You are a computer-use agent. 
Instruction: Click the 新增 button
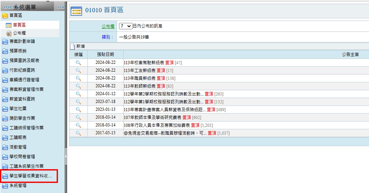pos(80,47)
